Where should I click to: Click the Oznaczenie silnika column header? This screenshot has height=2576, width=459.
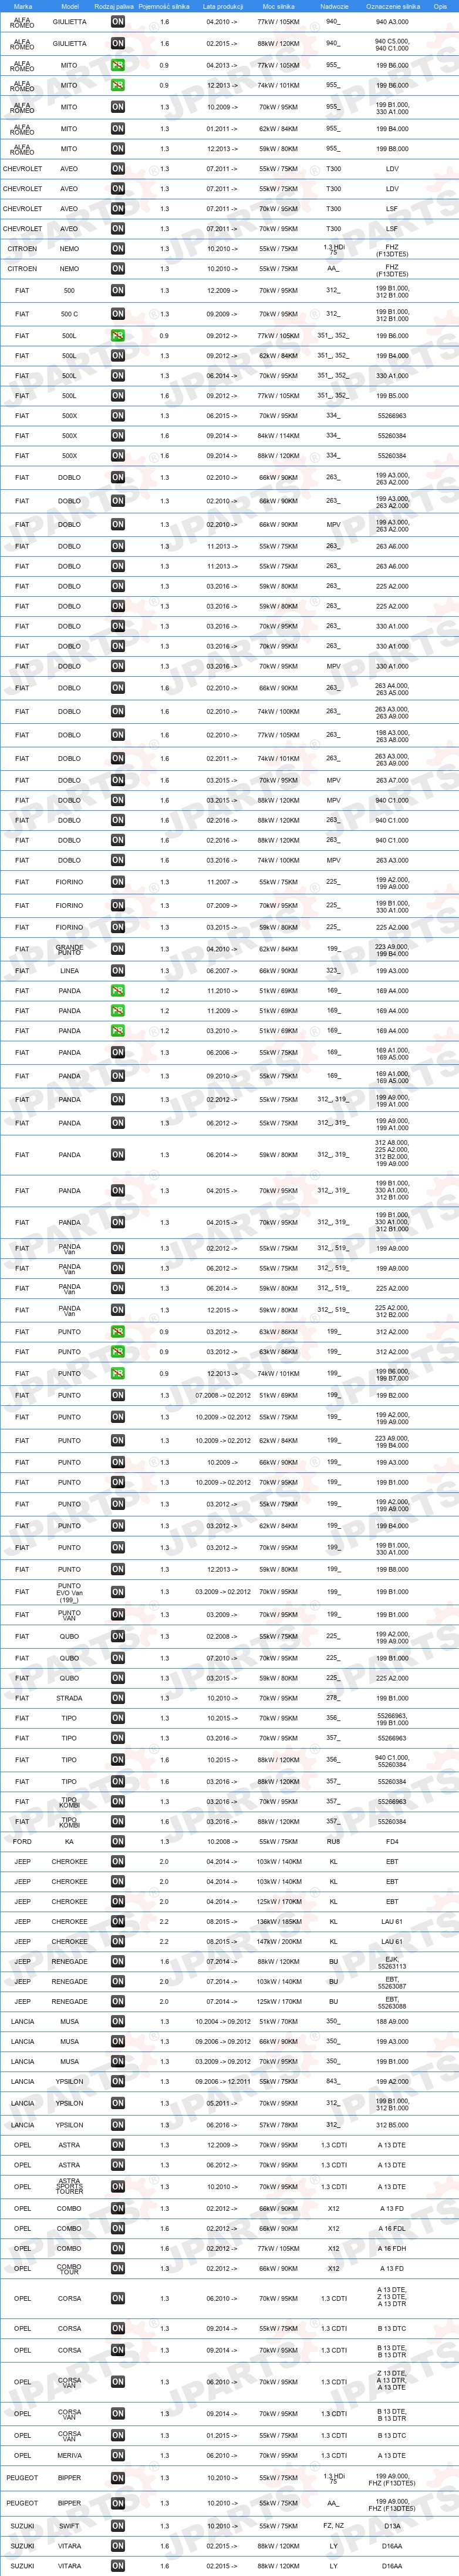[x=392, y=6]
